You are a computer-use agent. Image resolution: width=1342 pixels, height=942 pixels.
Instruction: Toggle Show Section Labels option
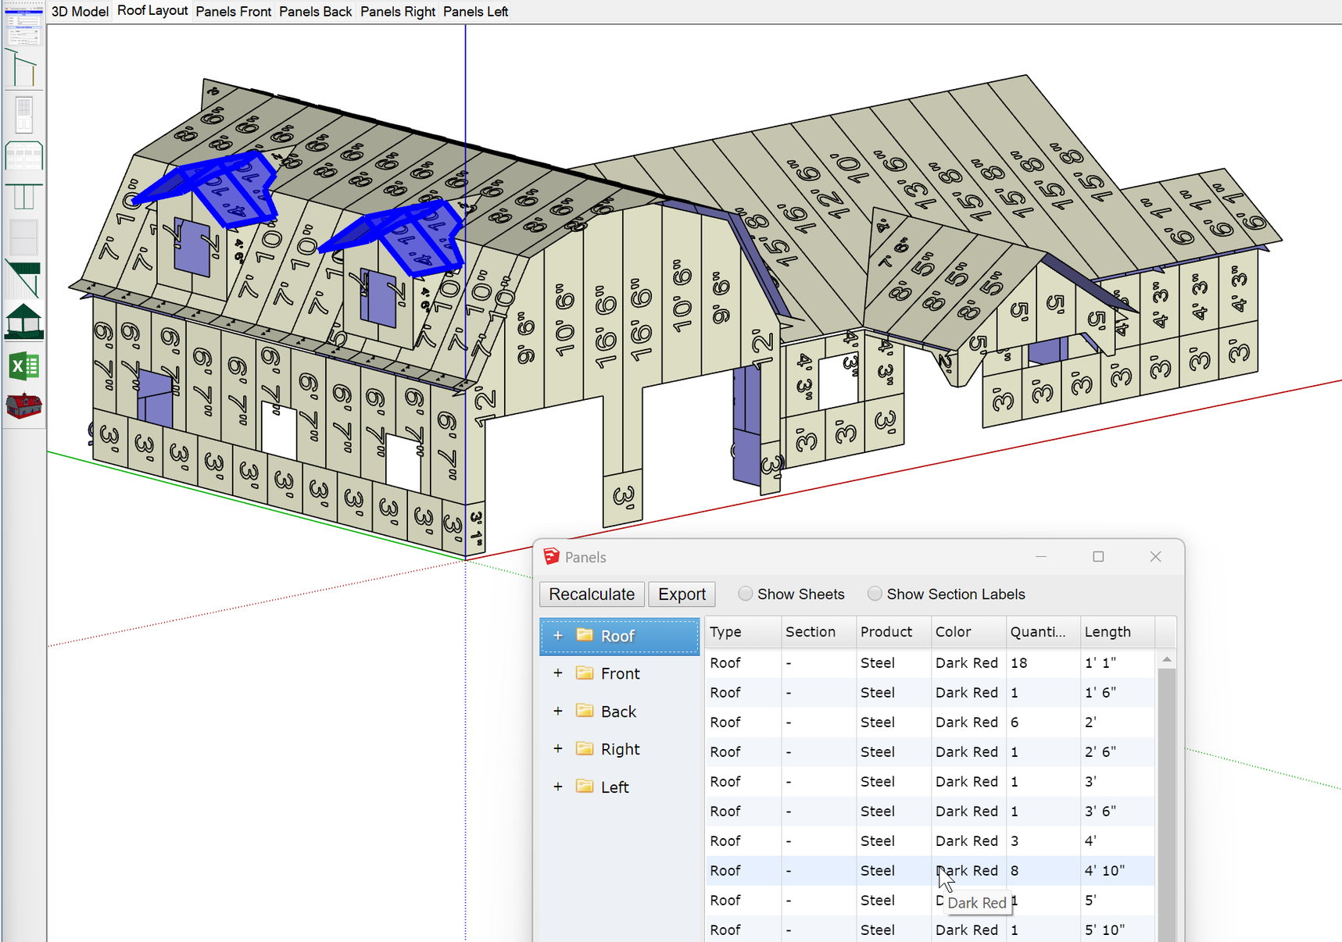click(x=875, y=594)
